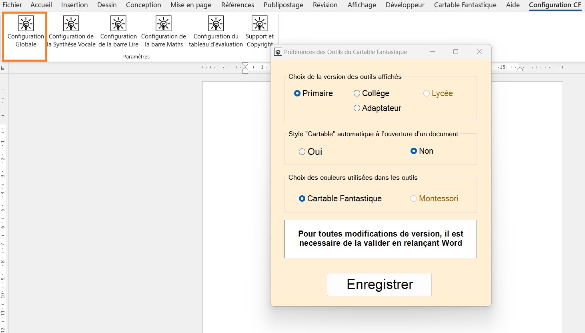Select the Lycée version option
Viewport: 585px width, 333px height.
438,93
